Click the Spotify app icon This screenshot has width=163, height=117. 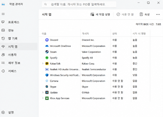tap(47, 58)
